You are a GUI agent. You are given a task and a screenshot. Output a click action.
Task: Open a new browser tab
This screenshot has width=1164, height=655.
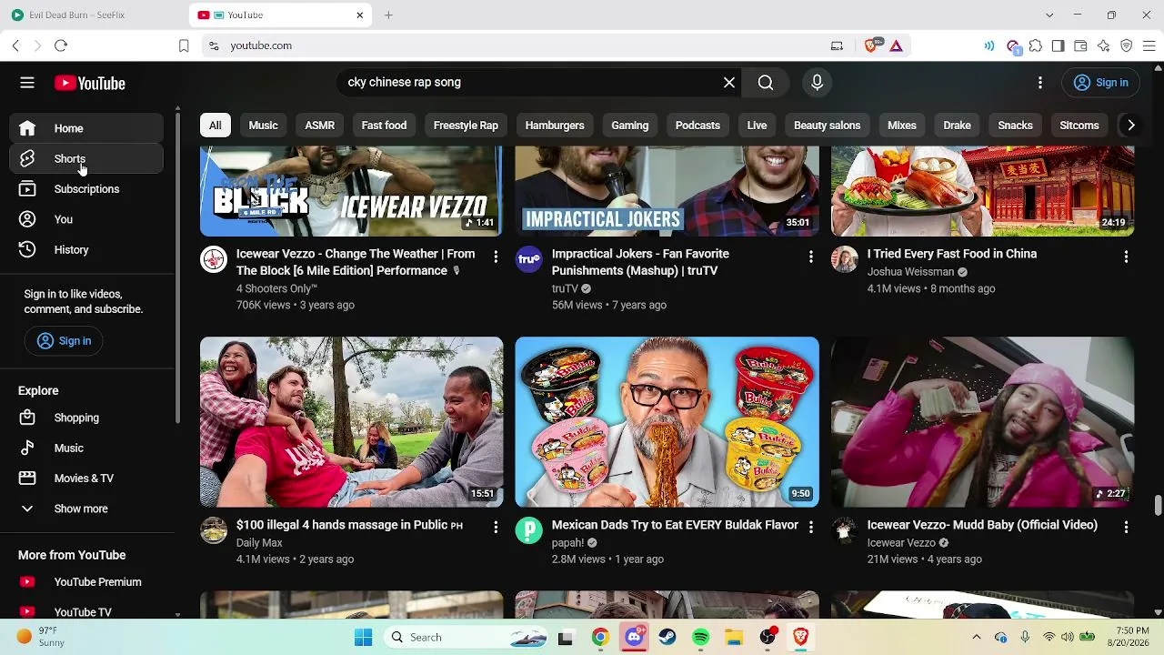(388, 15)
